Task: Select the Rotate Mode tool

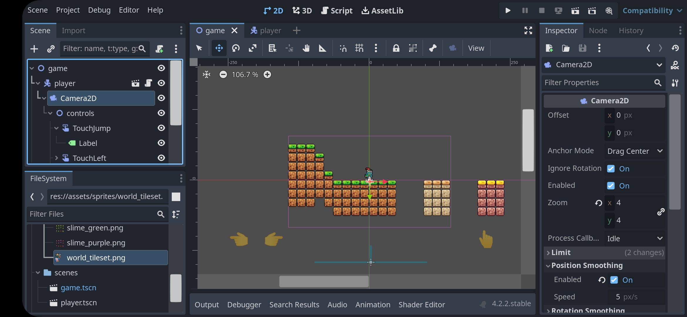Action: click(236, 48)
